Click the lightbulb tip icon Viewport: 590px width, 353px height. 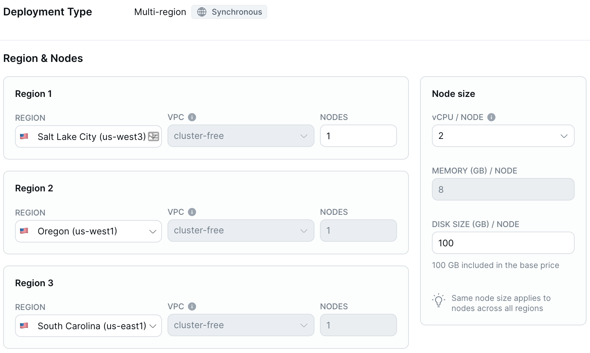[439, 300]
